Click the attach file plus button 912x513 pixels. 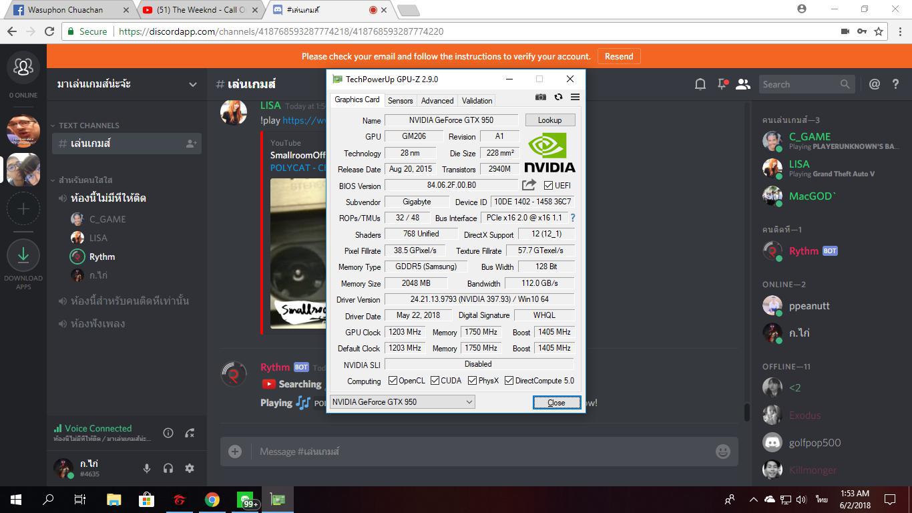(x=235, y=452)
